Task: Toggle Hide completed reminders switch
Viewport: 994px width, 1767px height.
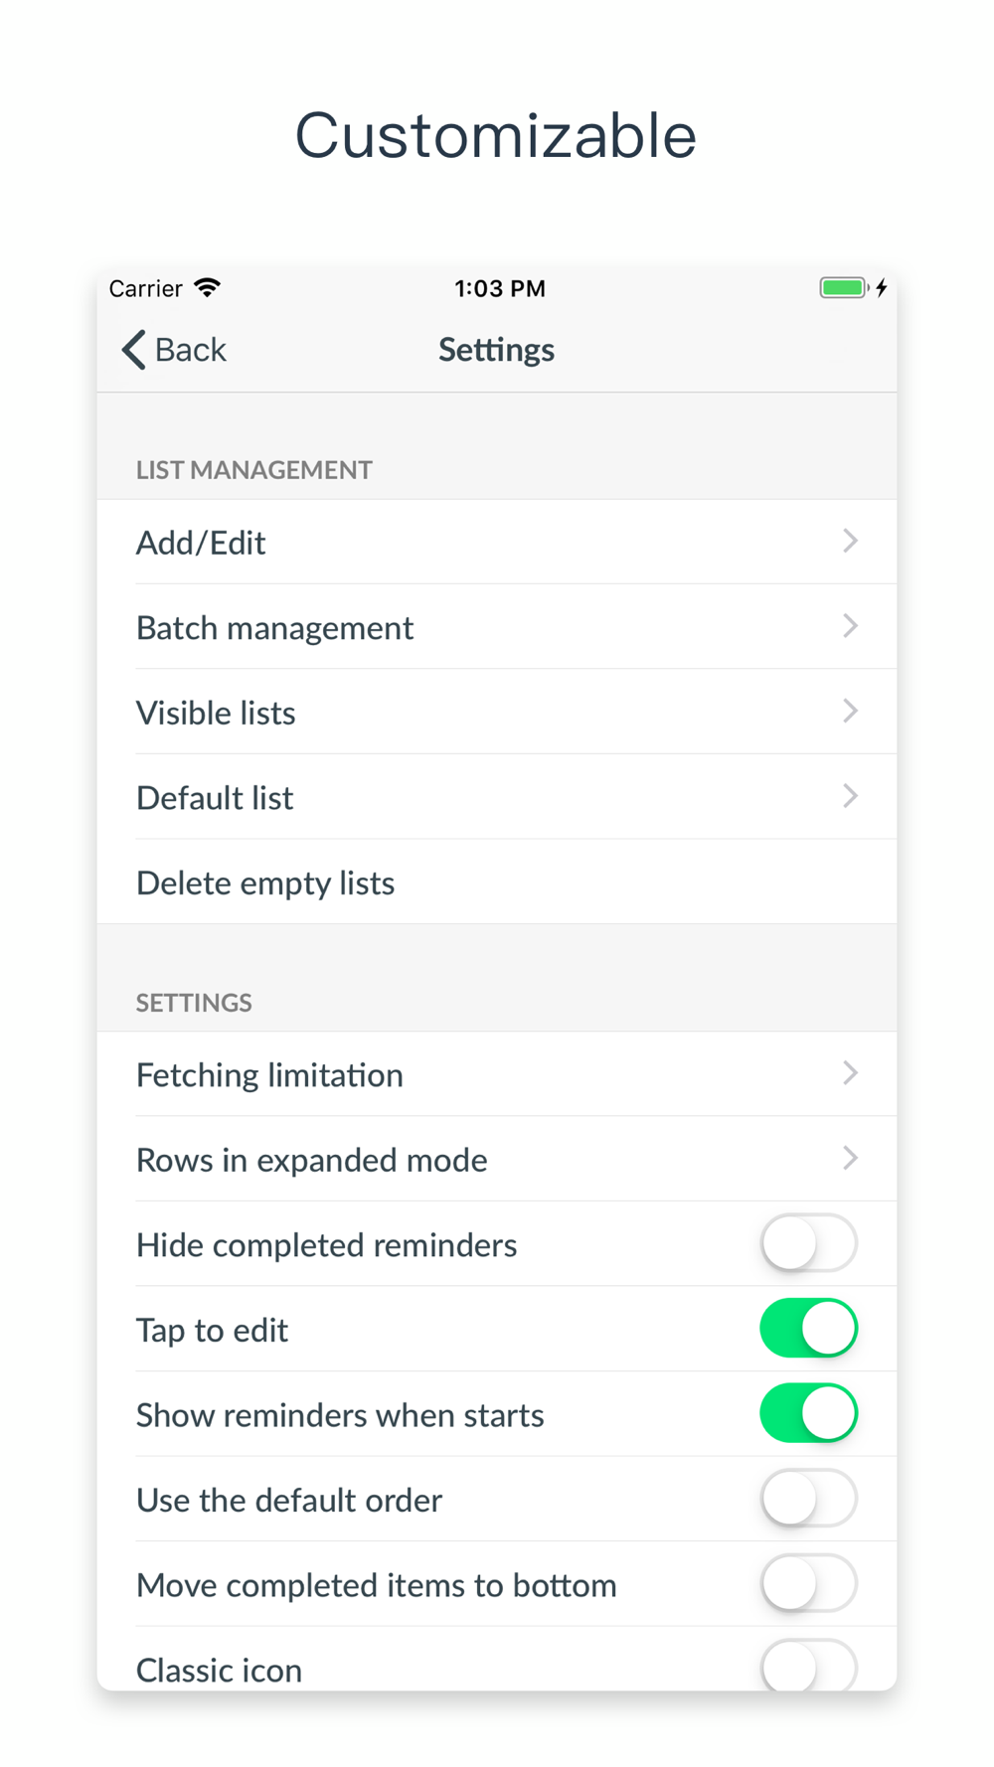Action: [808, 1243]
